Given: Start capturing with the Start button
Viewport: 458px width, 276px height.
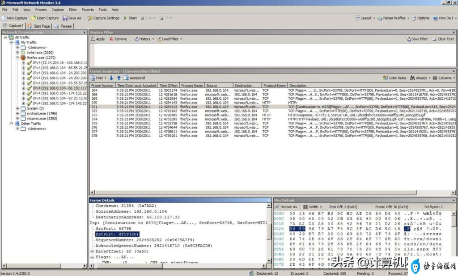Looking at the screenshot, I should (x=130, y=18).
